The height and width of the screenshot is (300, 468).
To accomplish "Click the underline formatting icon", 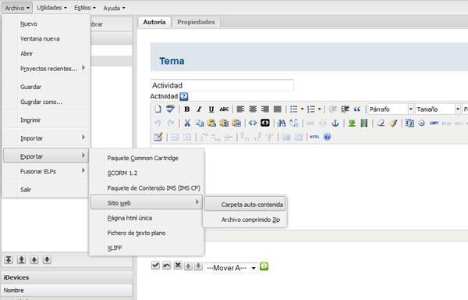I will (211, 109).
